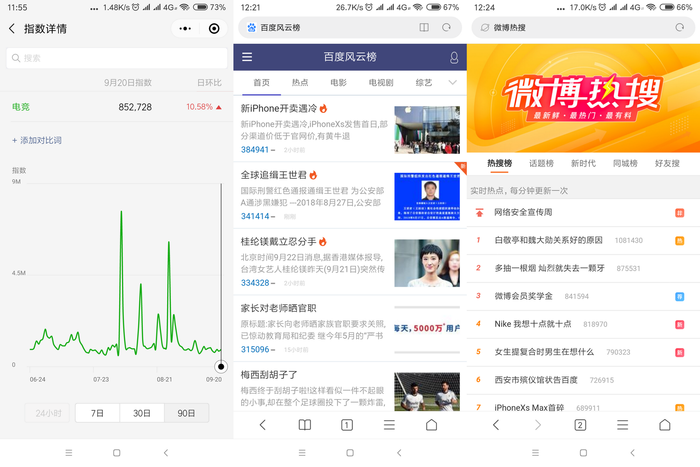Tap Android back button under right screen
This screenshot has height=467, width=700.
(633, 453)
